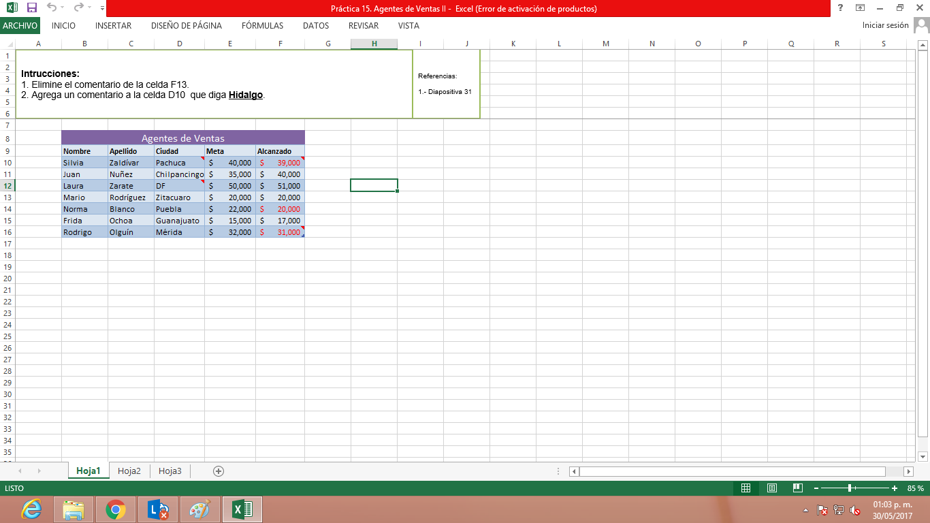This screenshot has width=930, height=523.
Task: Click the previous sheet navigation arrow
Action: coord(20,471)
